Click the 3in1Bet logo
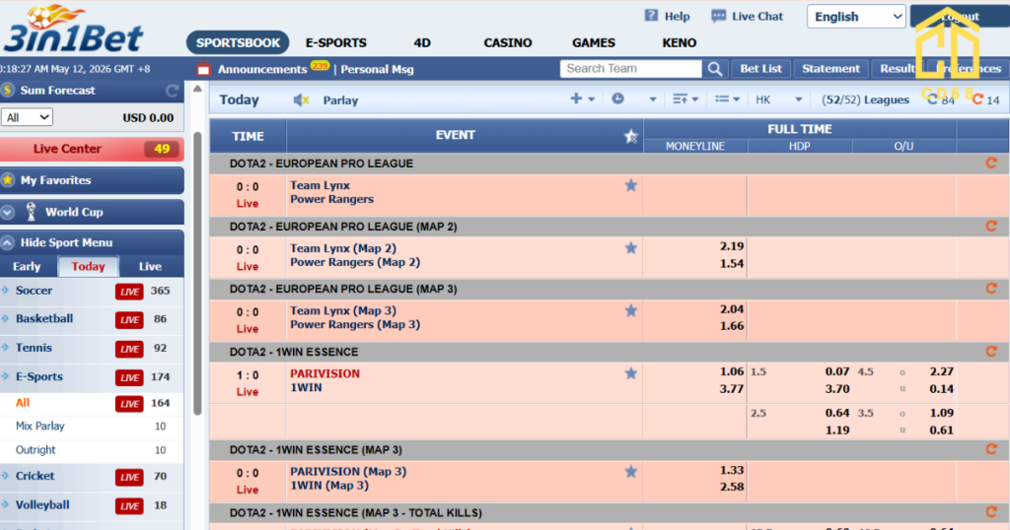This screenshot has width=1010, height=530. 72,29
